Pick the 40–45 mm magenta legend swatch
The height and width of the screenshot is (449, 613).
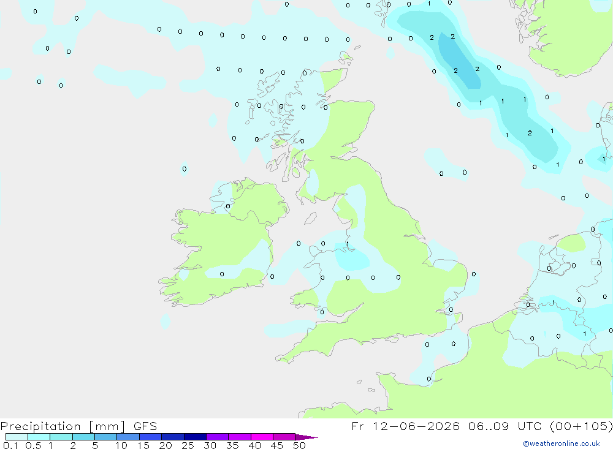pyautogui.click(x=262, y=437)
